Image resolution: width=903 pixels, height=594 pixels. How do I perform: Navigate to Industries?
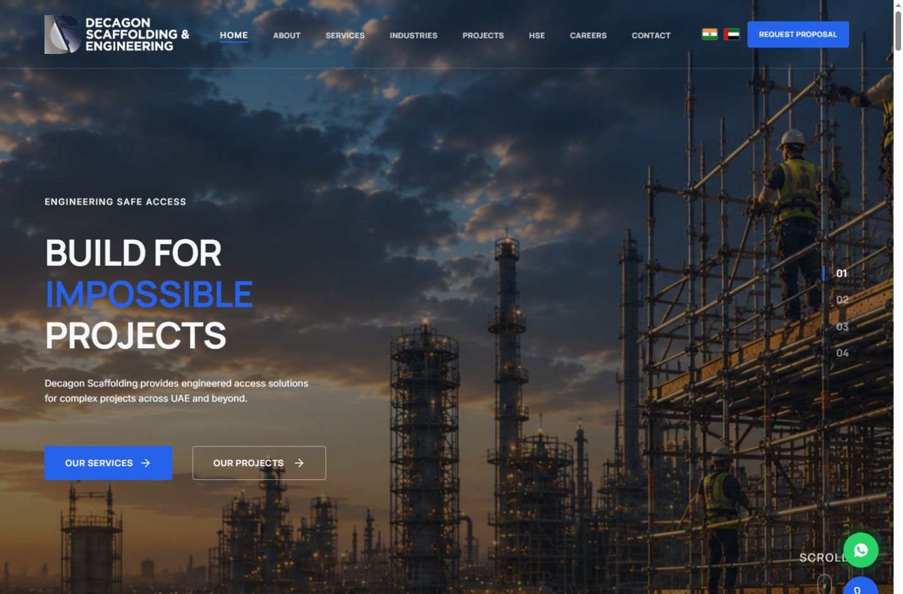[x=413, y=35]
